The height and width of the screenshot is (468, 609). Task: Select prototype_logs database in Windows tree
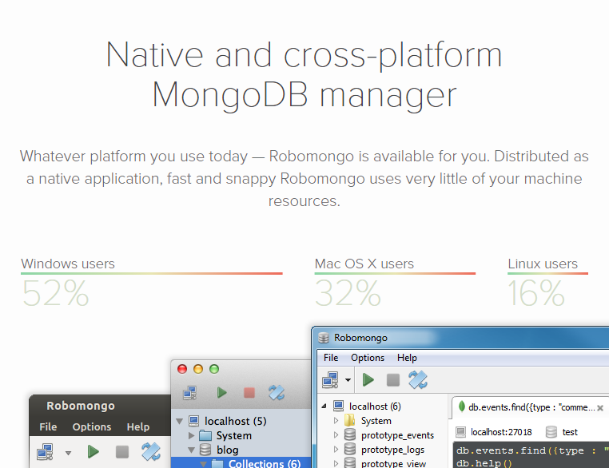[x=392, y=450]
